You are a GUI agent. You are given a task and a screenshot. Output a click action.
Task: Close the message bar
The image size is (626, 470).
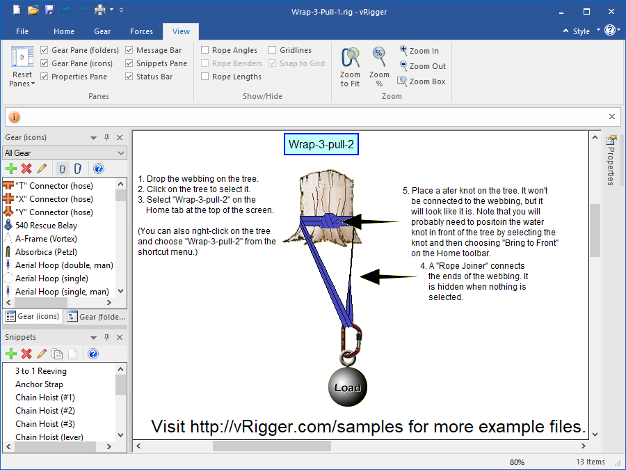(612, 117)
